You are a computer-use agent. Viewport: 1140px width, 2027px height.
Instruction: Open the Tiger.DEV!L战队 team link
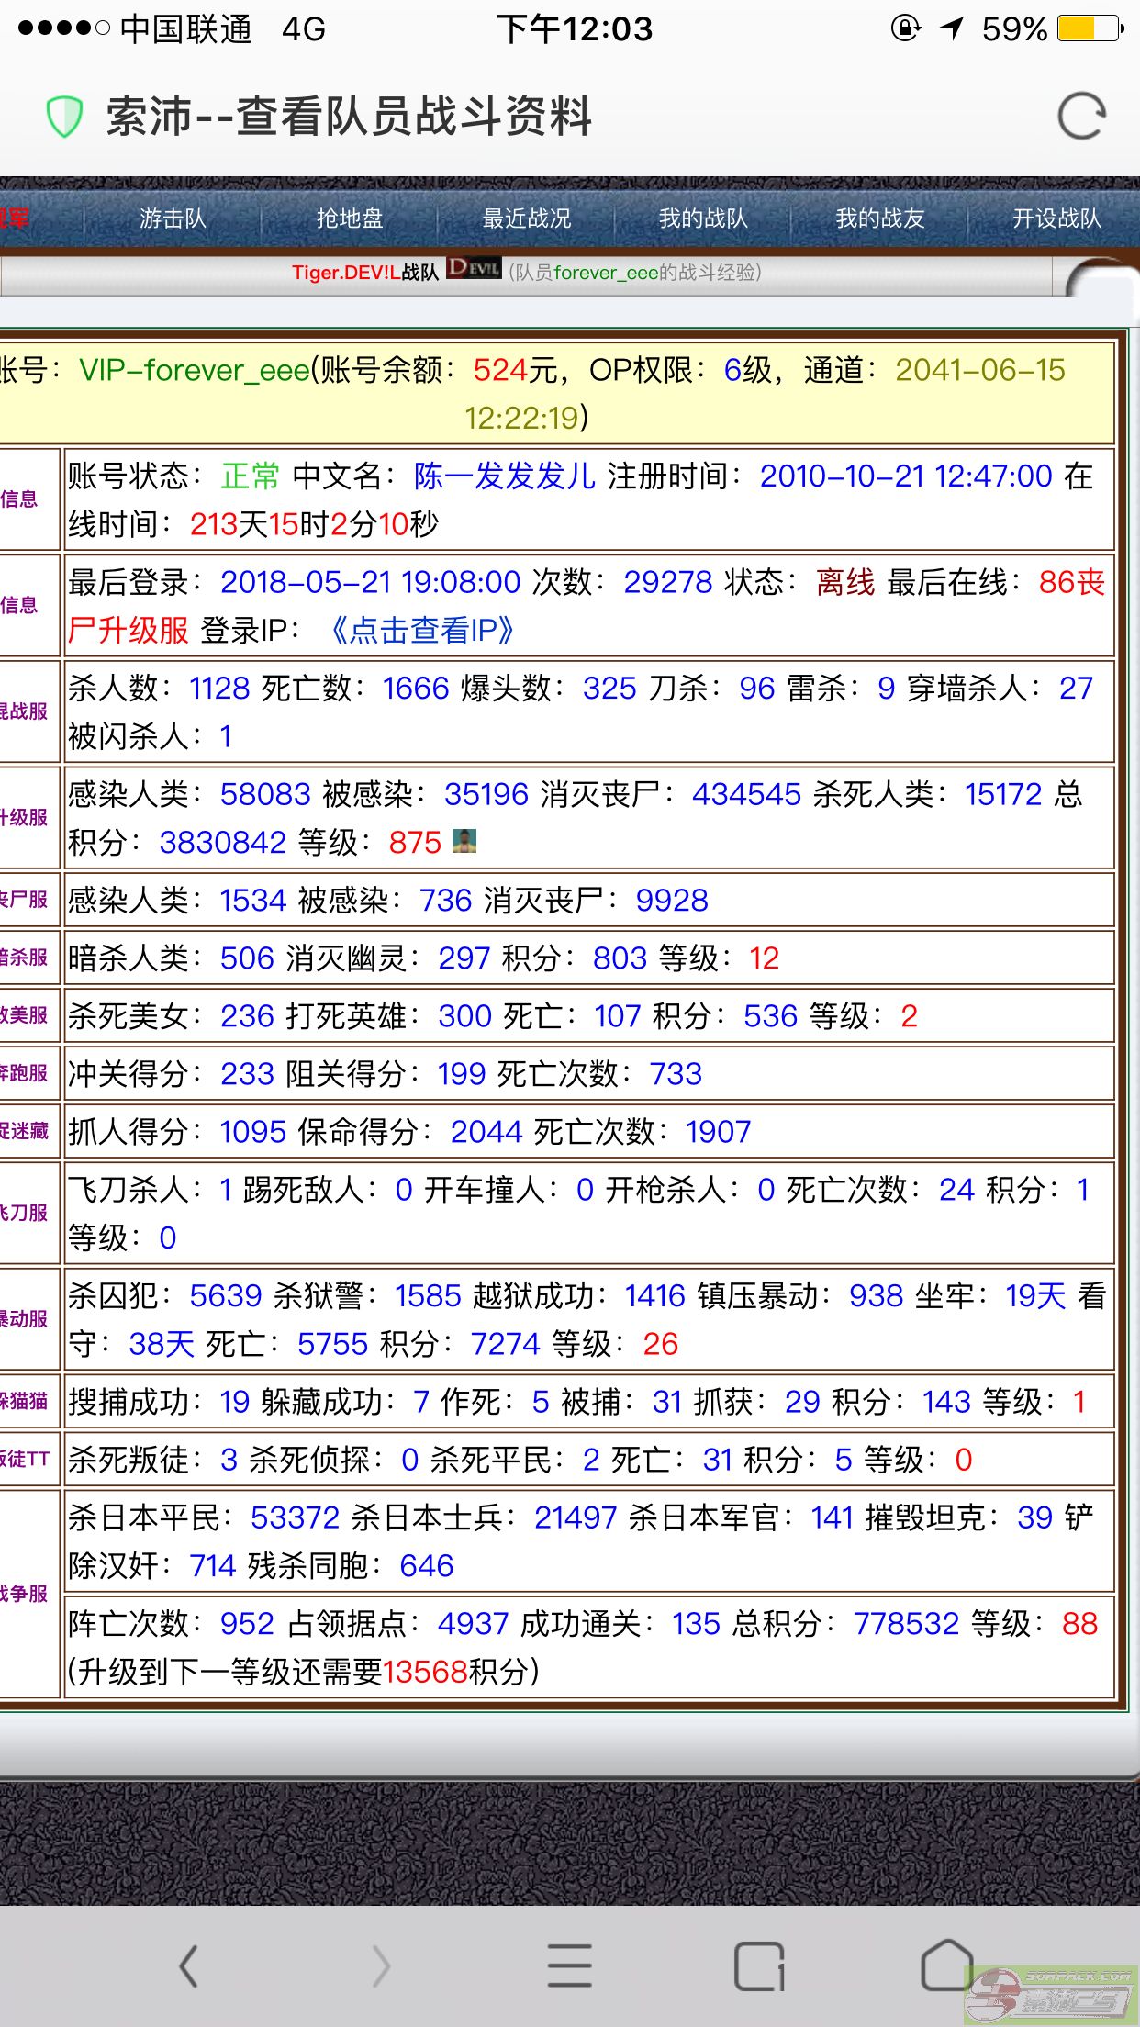[365, 272]
